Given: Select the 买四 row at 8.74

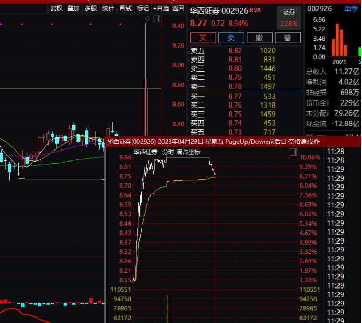Looking at the screenshot, I should pyautogui.click(x=233, y=123).
